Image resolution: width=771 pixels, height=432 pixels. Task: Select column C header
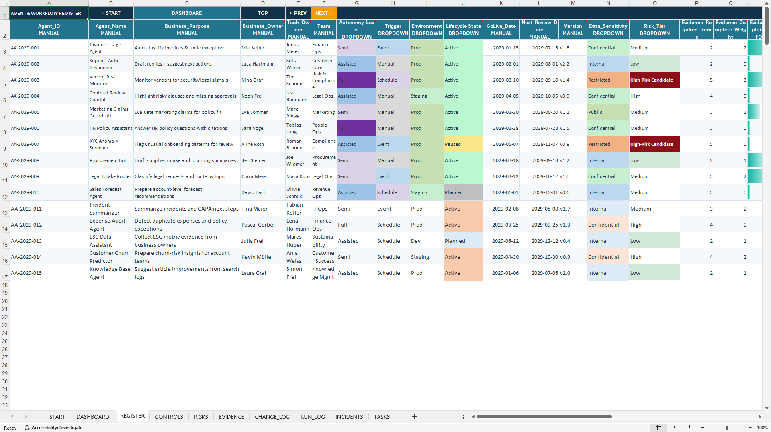click(x=187, y=3)
